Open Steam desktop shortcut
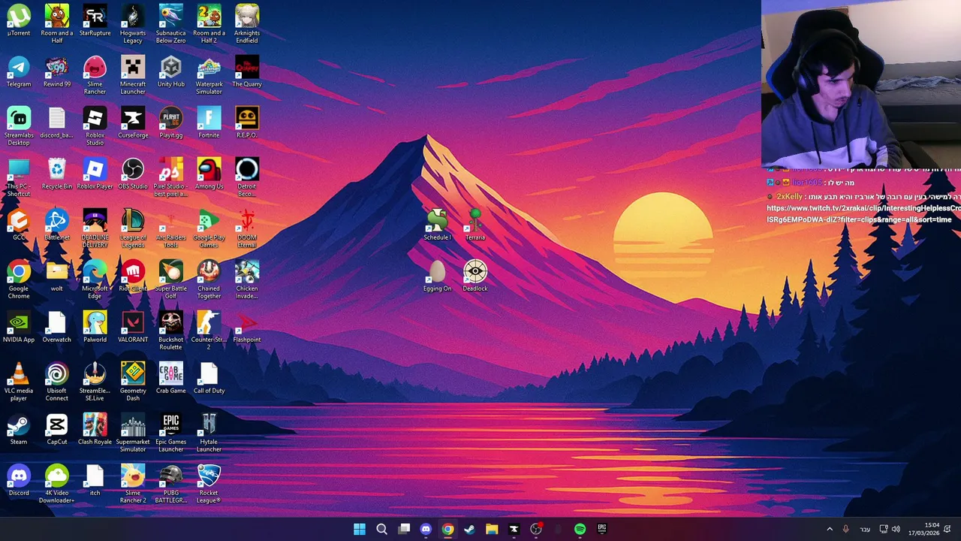Image resolution: width=961 pixels, height=541 pixels. [19, 430]
